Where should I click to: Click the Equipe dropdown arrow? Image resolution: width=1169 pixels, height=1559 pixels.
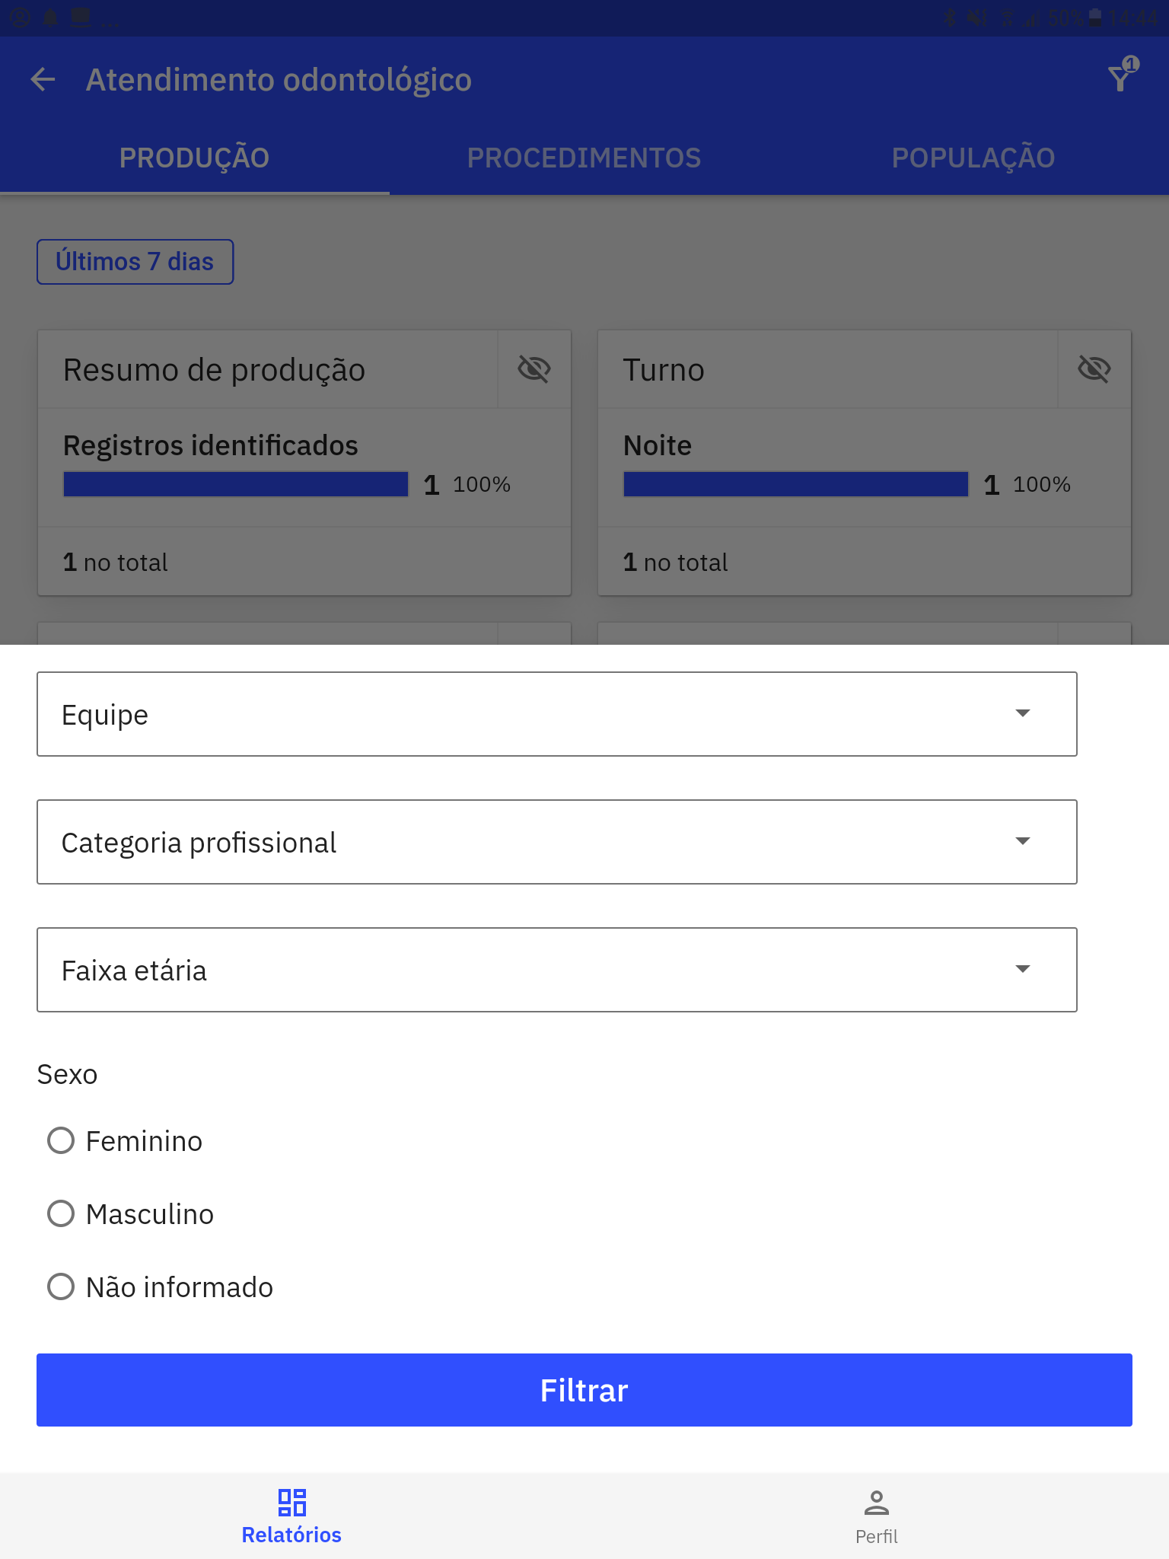click(x=1023, y=713)
